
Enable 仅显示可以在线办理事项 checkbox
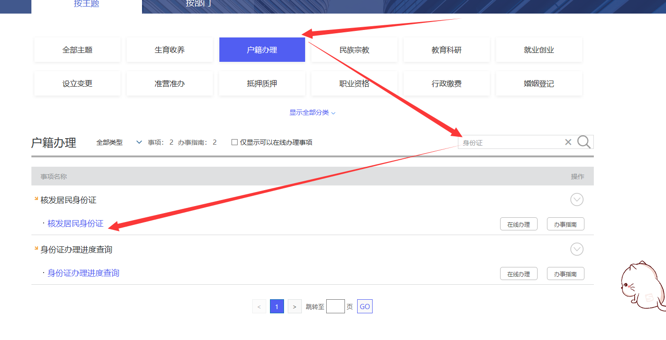pyautogui.click(x=234, y=142)
